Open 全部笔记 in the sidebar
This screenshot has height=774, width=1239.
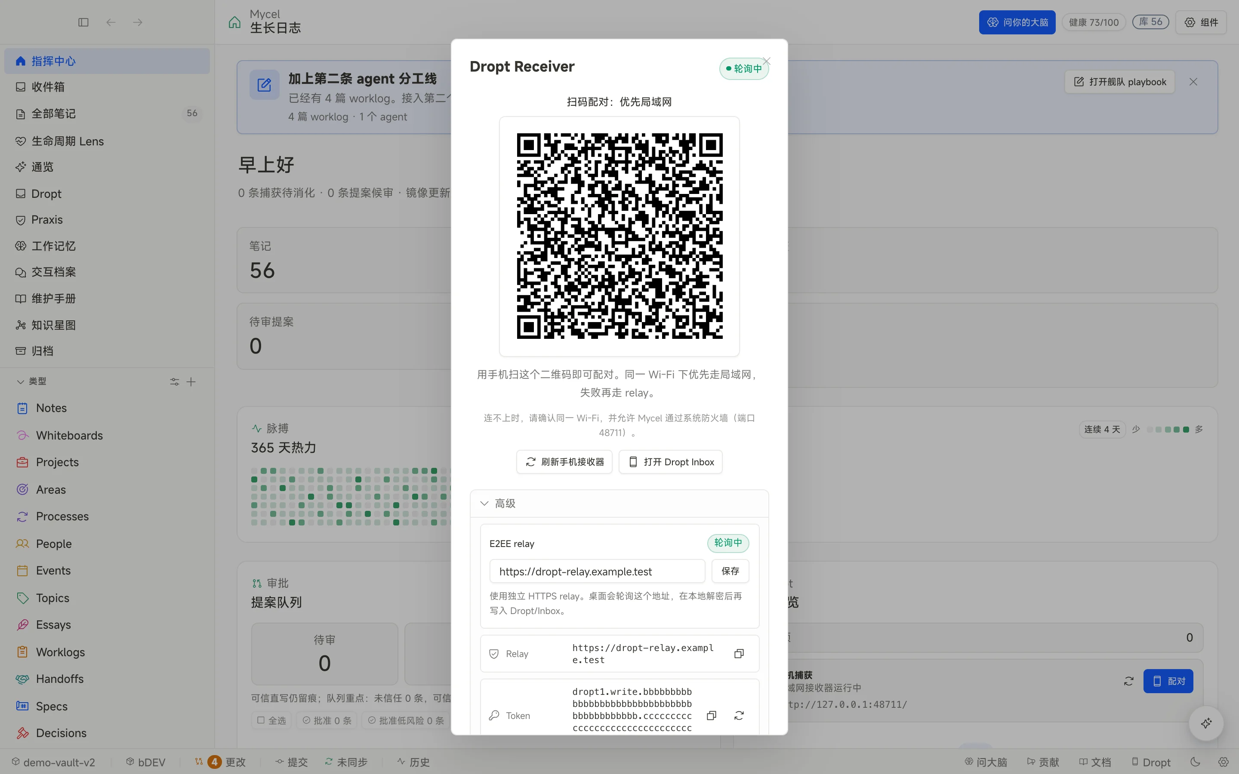[107, 114]
